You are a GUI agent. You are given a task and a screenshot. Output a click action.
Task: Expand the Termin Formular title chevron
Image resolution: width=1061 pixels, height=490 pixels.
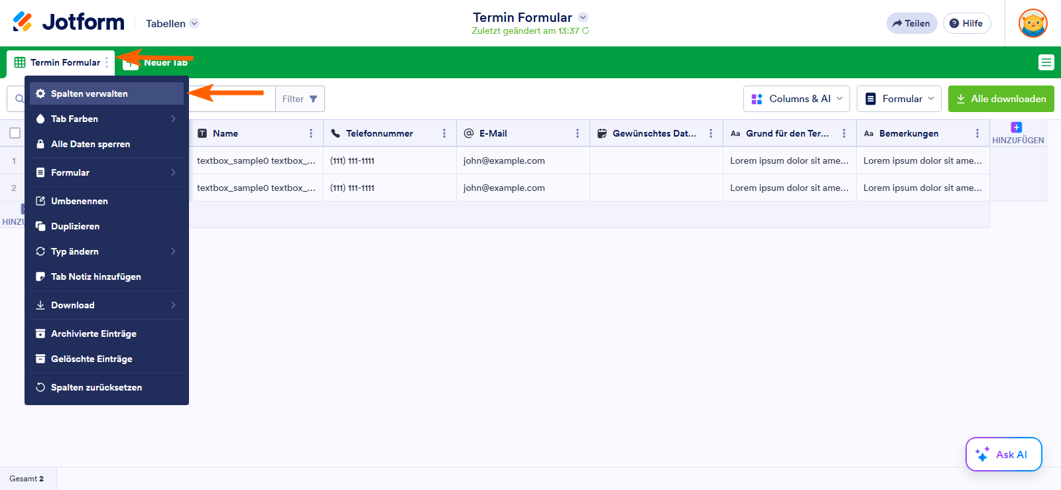(583, 17)
